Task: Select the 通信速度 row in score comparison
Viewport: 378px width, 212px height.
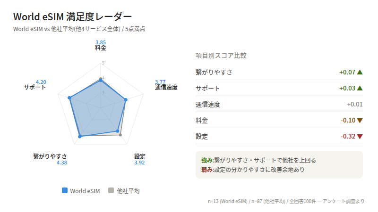Action: coord(279,105)
